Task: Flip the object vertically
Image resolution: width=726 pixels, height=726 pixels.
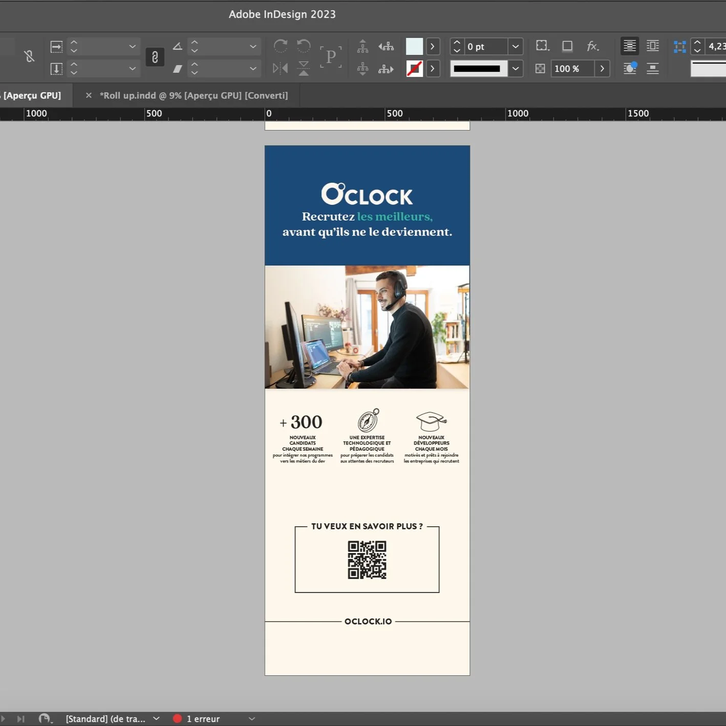Action: [304, 68]
